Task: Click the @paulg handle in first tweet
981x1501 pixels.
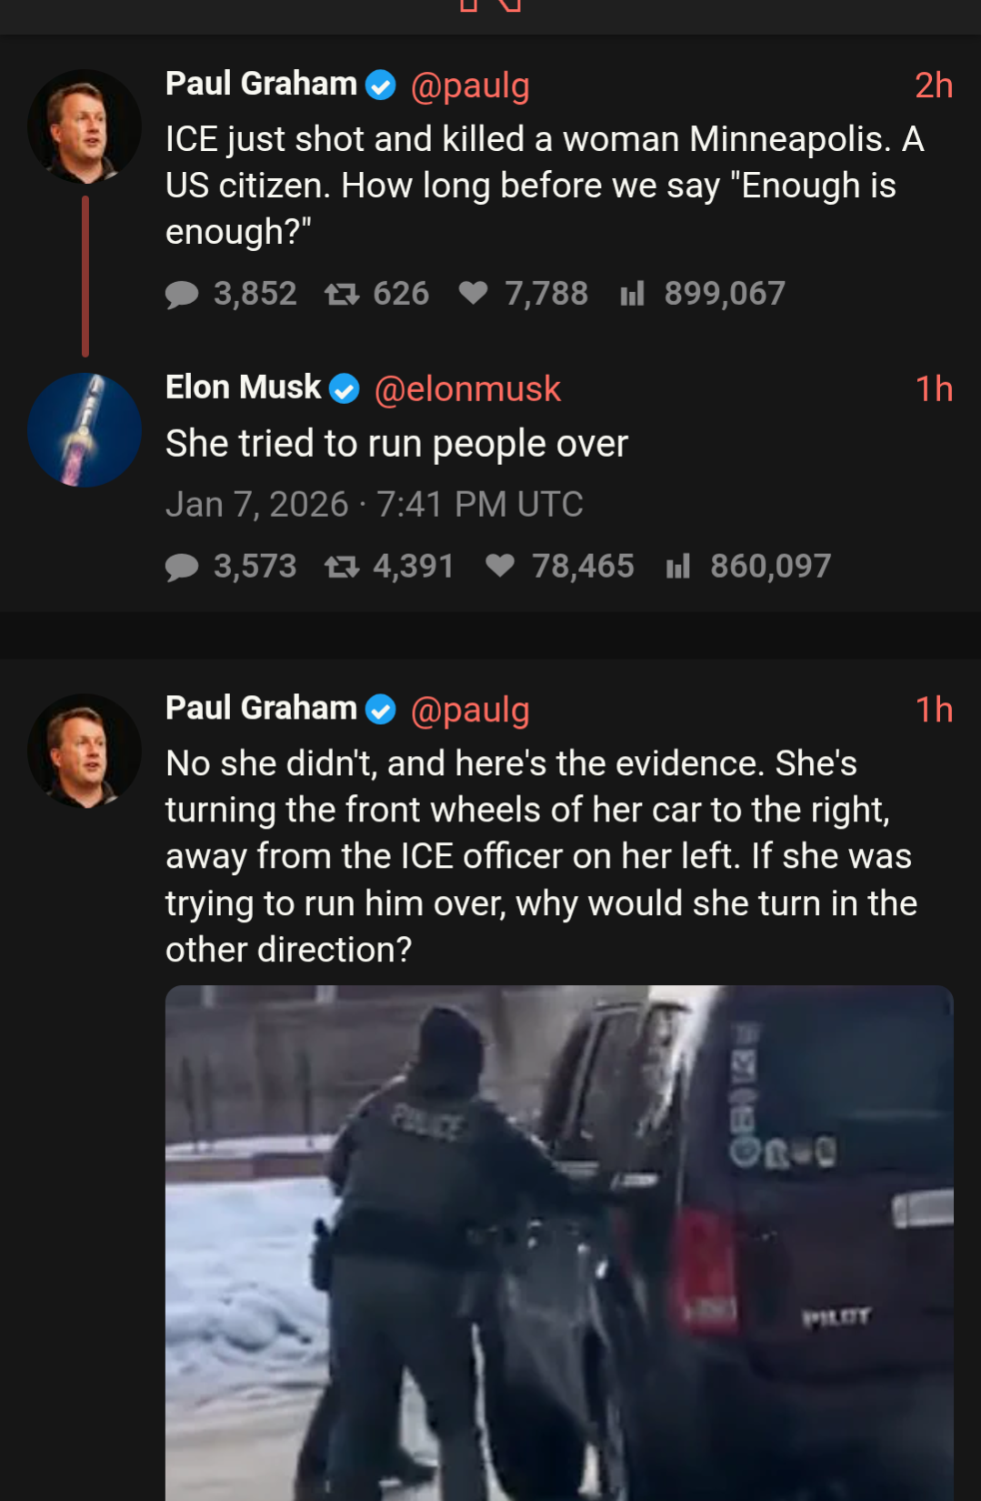Action: click(470, 86)
